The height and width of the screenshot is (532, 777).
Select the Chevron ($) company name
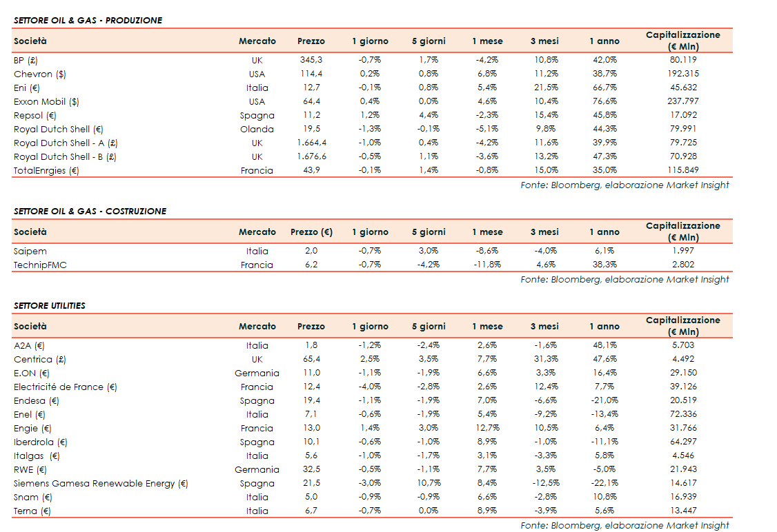tap(40, 74)
